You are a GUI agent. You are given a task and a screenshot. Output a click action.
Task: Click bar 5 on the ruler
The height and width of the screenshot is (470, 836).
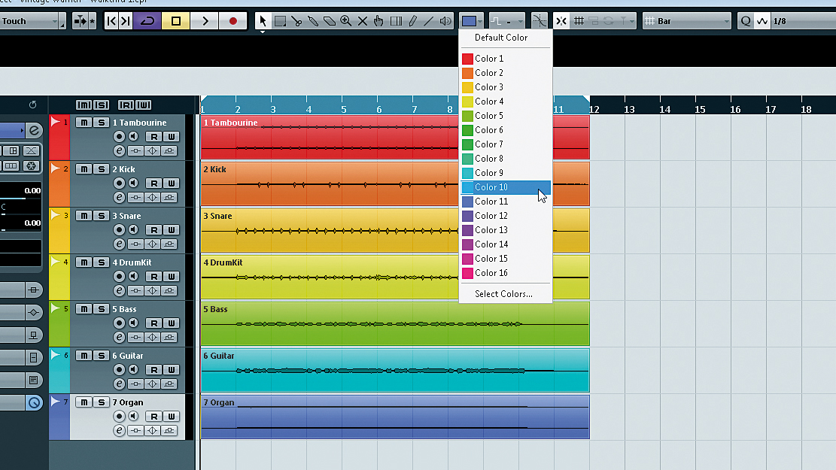point(344,109)
